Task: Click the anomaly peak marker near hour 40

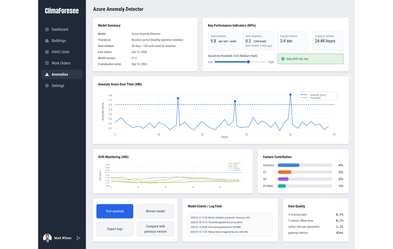Action: (x=290, y=95)
